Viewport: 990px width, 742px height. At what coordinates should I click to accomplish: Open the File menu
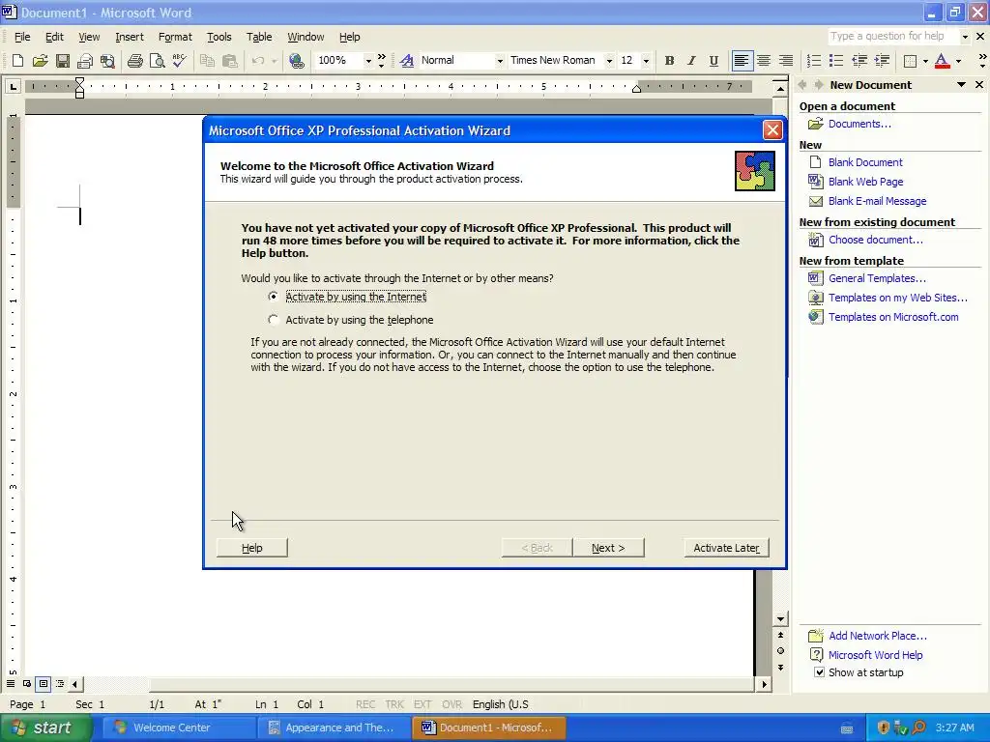click(22, 37)
